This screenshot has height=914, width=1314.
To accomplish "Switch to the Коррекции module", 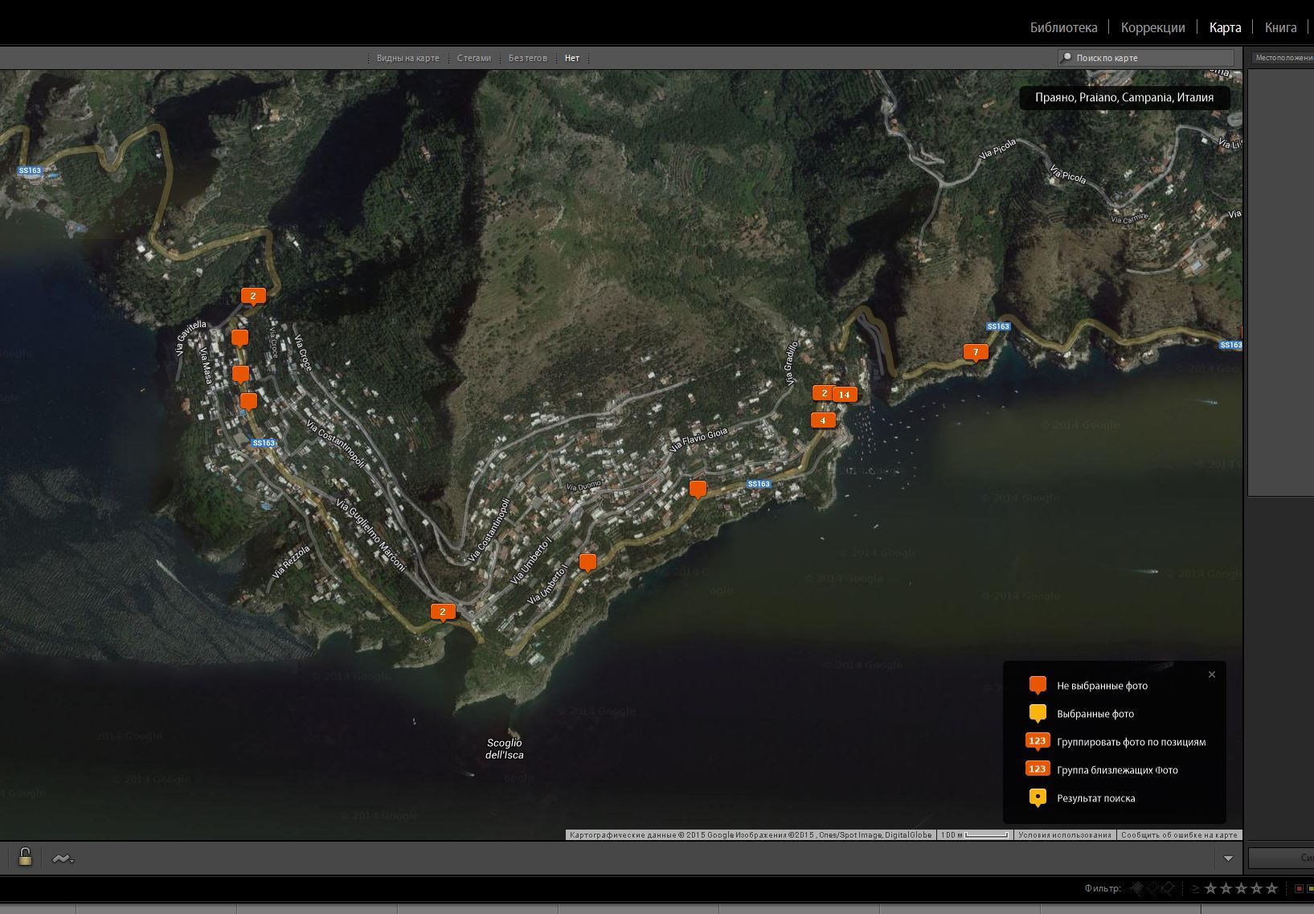I will tap(1152, 27).
